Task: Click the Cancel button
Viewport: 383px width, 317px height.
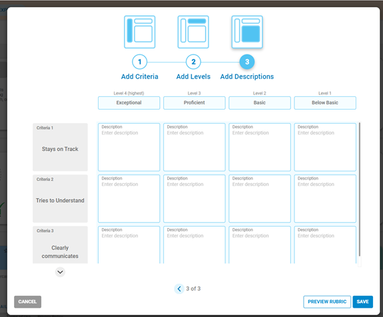Action: point(27,302)
